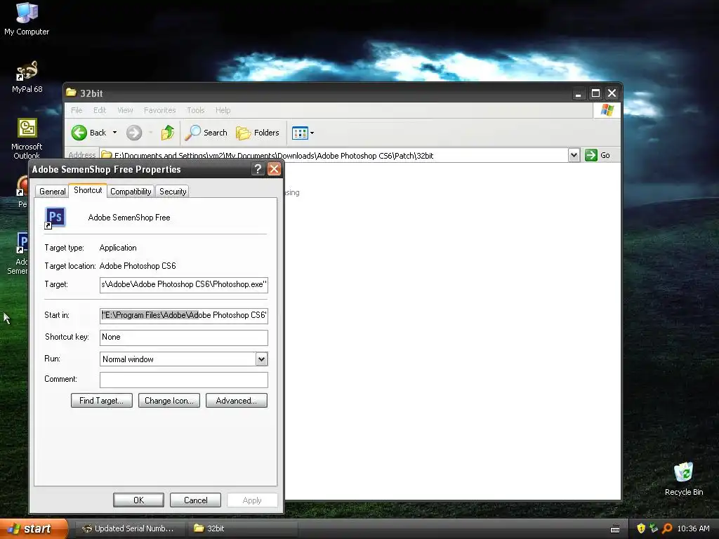Open the Recycle Bin
The width and height of the screenshot is (719, 539).
[684, 479]
